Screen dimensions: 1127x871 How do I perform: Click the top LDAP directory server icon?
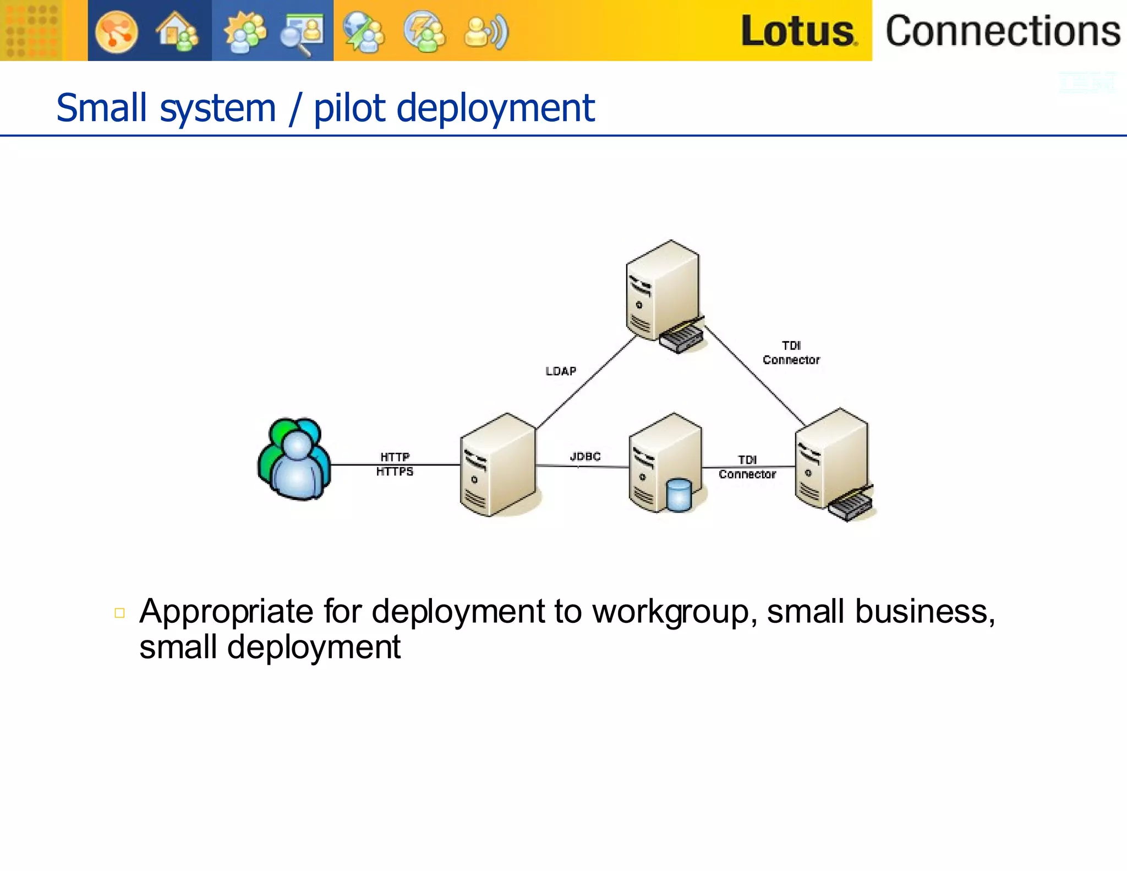[x=666, y=296]
